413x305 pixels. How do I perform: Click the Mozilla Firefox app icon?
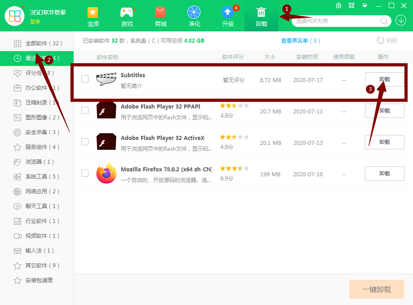pos(106,173)
